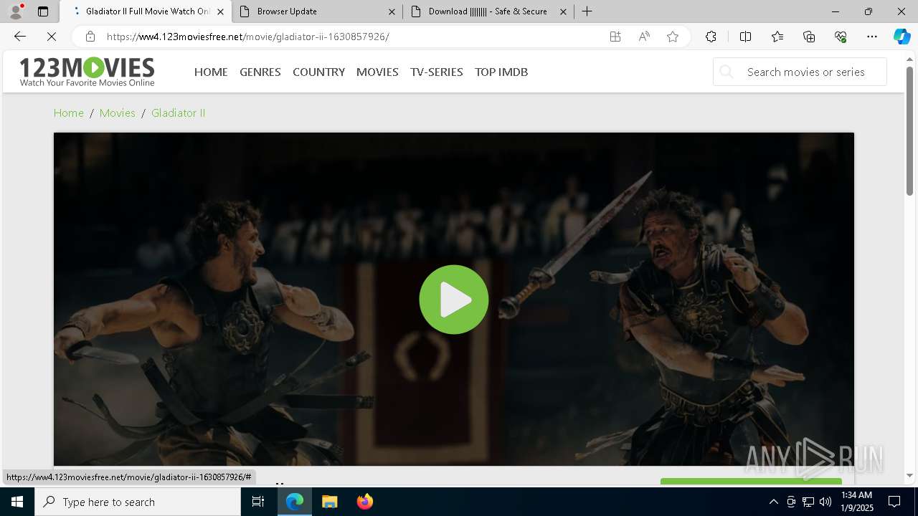This screenshot has width=918, height=516.
Task: Open Browser essentials icon
Action: coord(841,37)
